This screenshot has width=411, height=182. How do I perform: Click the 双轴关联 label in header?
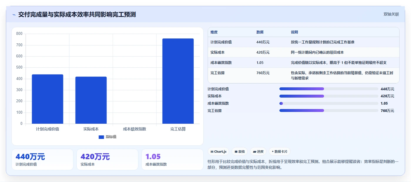pyautogui.click(x=391, y=14)
